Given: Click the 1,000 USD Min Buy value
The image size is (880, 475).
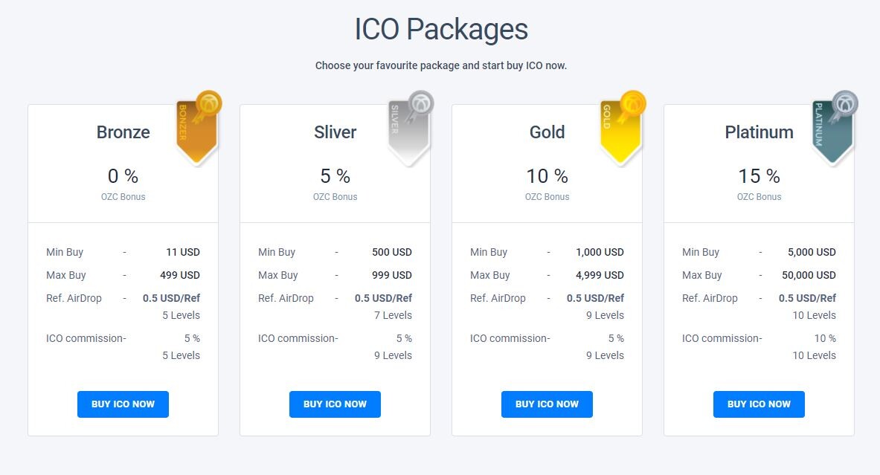Looking at the screenshot, I should coord(600,252).
